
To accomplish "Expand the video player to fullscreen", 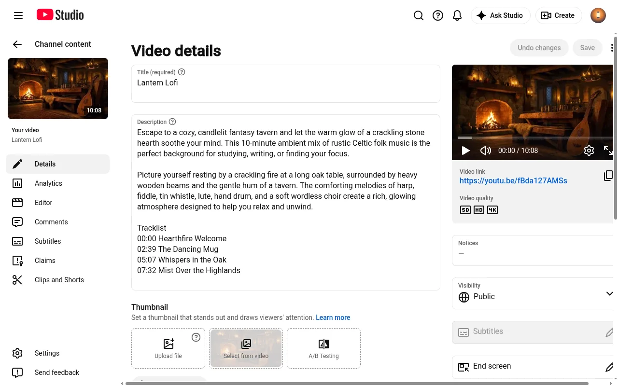I will (x=608, y=151).
